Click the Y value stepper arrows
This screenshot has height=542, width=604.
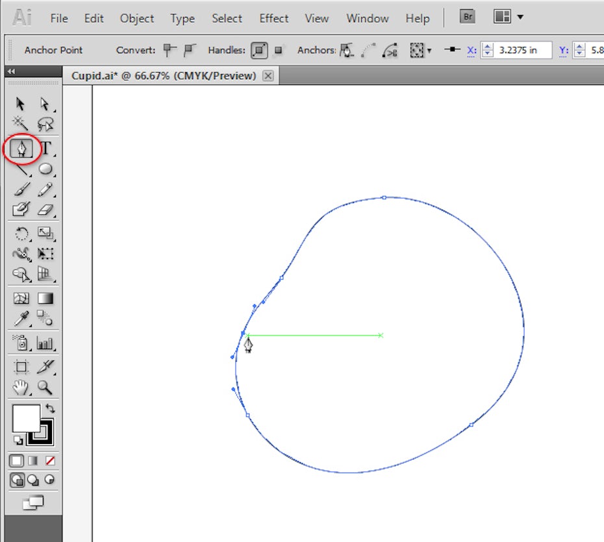[x=579, y=50]
